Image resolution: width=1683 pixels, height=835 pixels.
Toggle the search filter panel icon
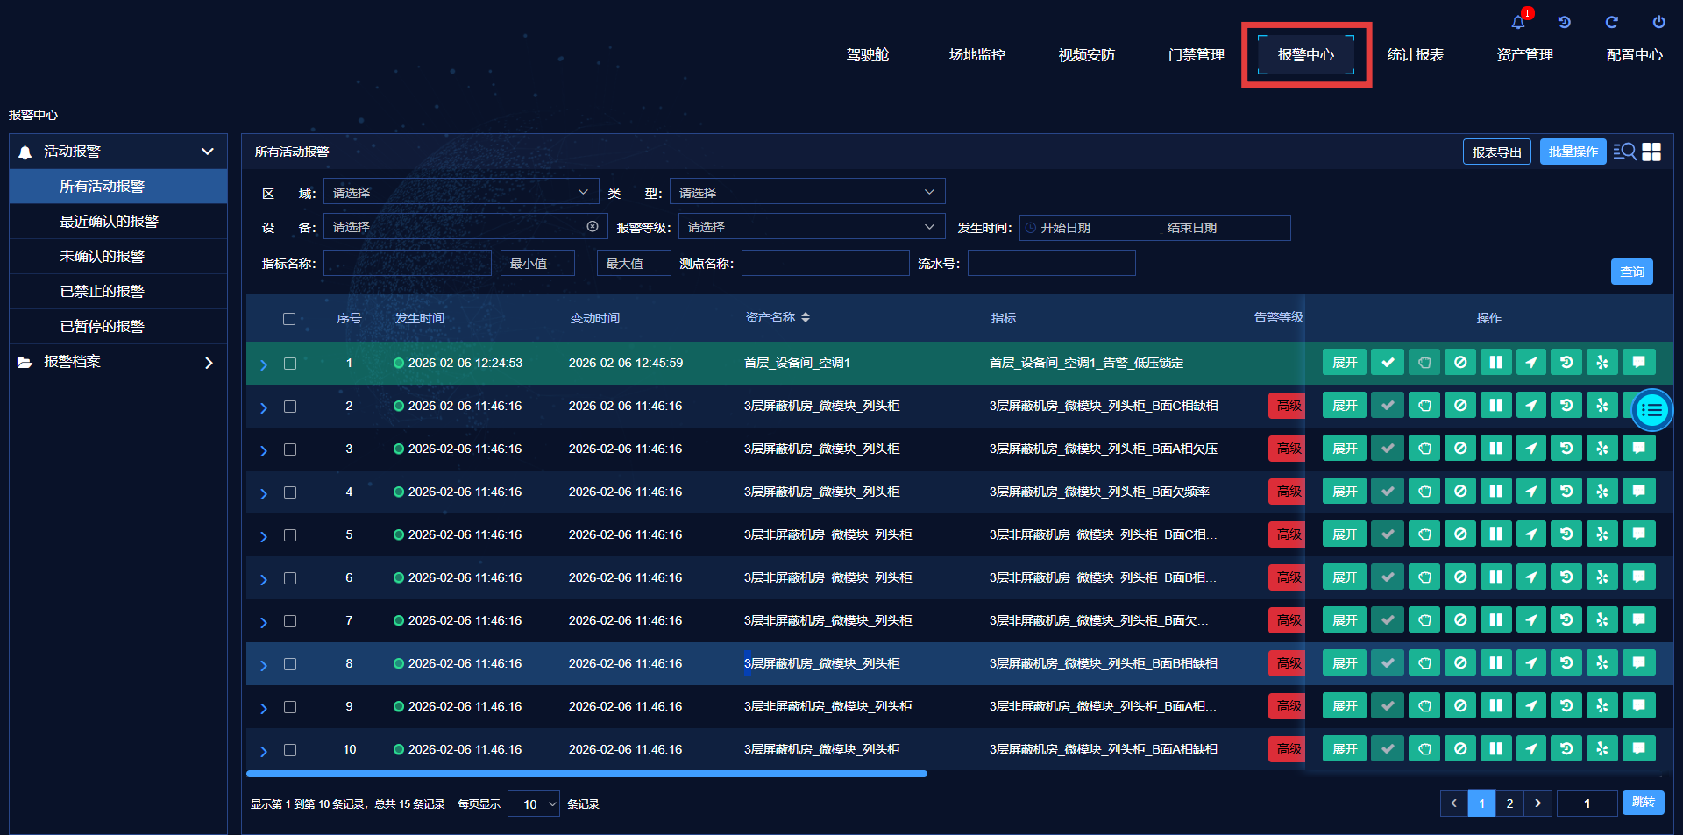click(x=1624, y=152)
